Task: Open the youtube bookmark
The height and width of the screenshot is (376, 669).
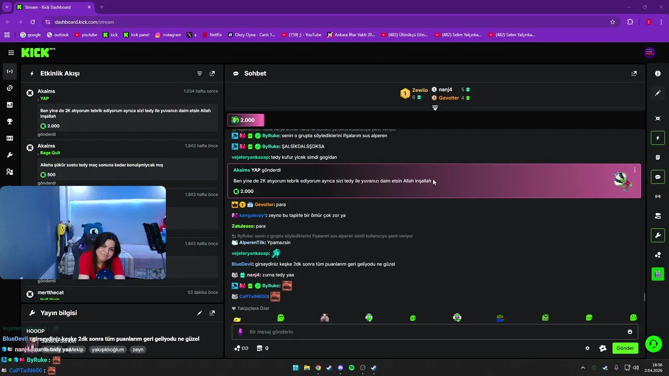Action: pos(86,35)
